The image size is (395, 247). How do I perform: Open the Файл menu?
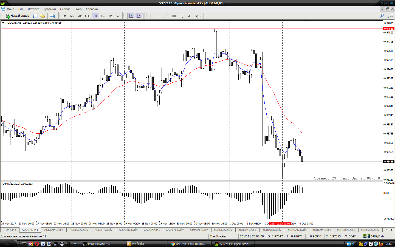tap(10, 9)
